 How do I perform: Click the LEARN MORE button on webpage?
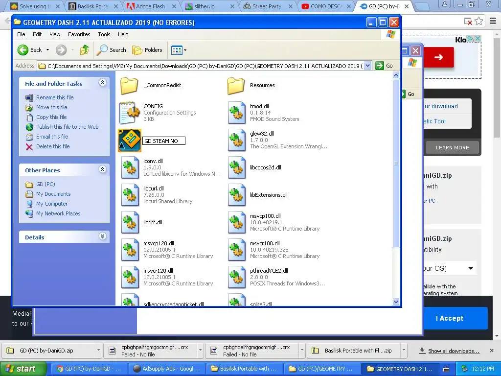tap(453, 148)
